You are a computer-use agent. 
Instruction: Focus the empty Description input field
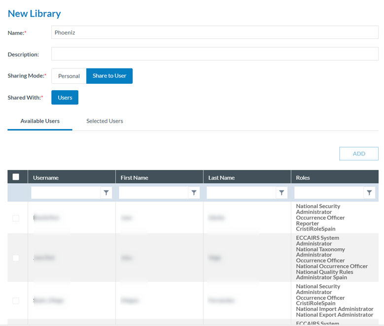[x=214, y=54]
